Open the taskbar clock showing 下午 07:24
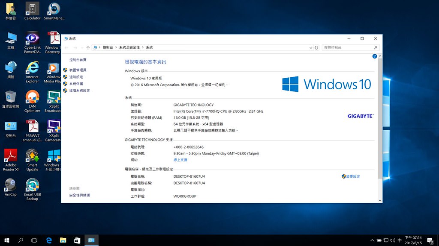The width and height of the screenshot is (439, 246). [413, 240]
